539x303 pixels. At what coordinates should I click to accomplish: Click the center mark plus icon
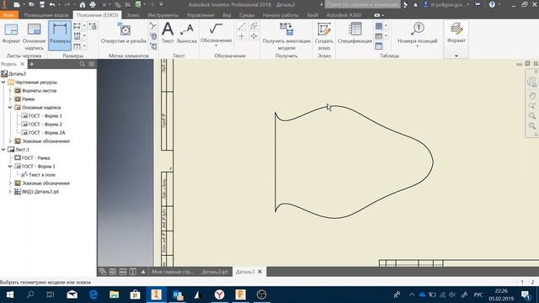(x=242, y=36)
